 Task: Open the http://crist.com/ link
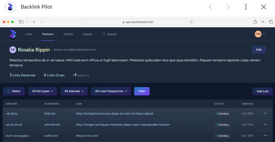pyautogui.click(x=87, y=136)
